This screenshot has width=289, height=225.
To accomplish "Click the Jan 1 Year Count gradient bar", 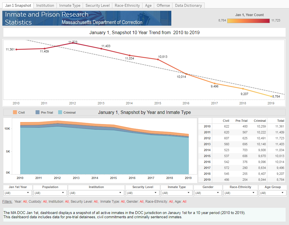I will coord(248,21).
